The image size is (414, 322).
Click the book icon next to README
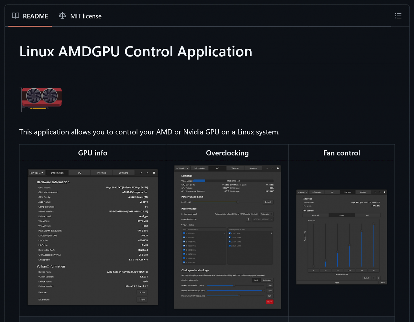point(16,16)
